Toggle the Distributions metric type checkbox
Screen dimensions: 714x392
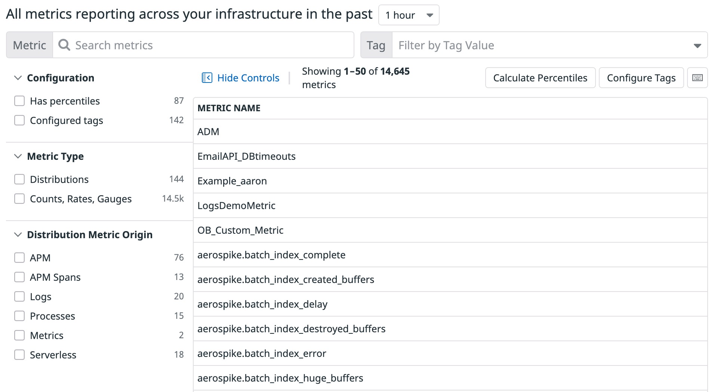pyautogui.click(x=19, y=180)
